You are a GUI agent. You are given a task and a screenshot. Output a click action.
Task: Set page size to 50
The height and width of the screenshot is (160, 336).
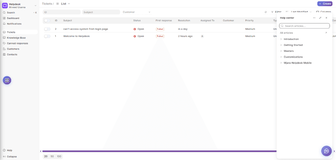point(52,157)
